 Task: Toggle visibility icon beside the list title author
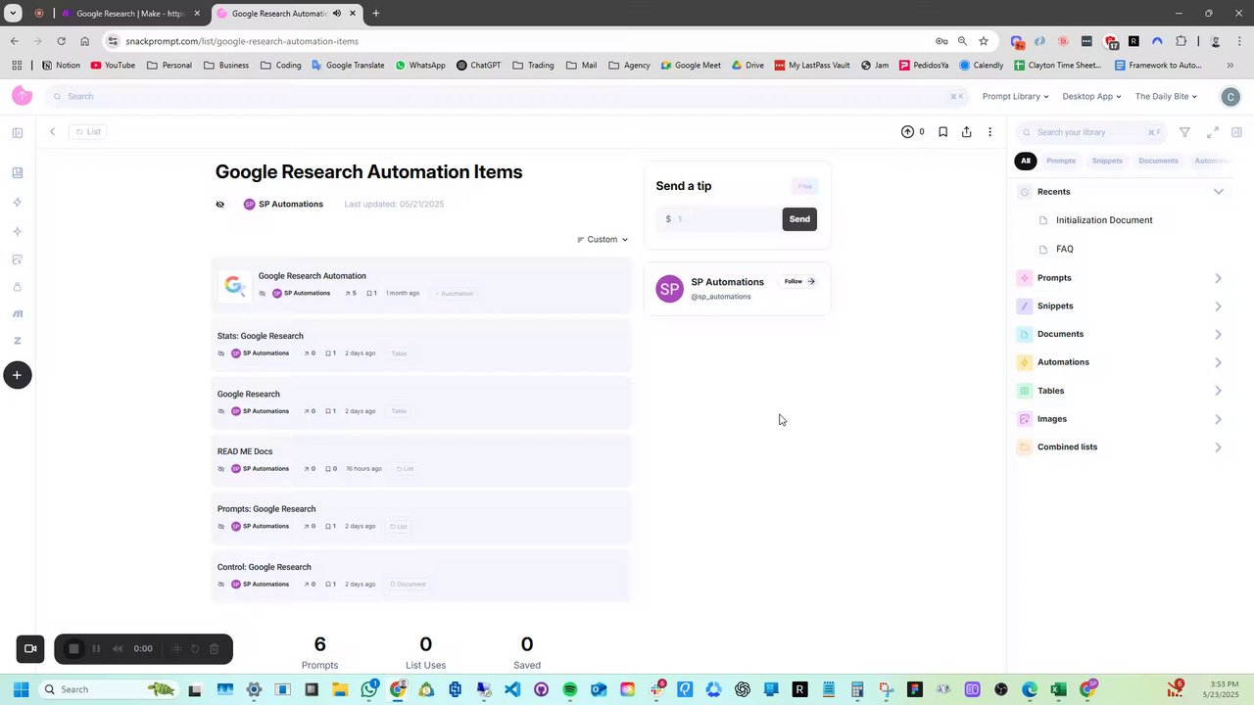(x=220, y=205)
